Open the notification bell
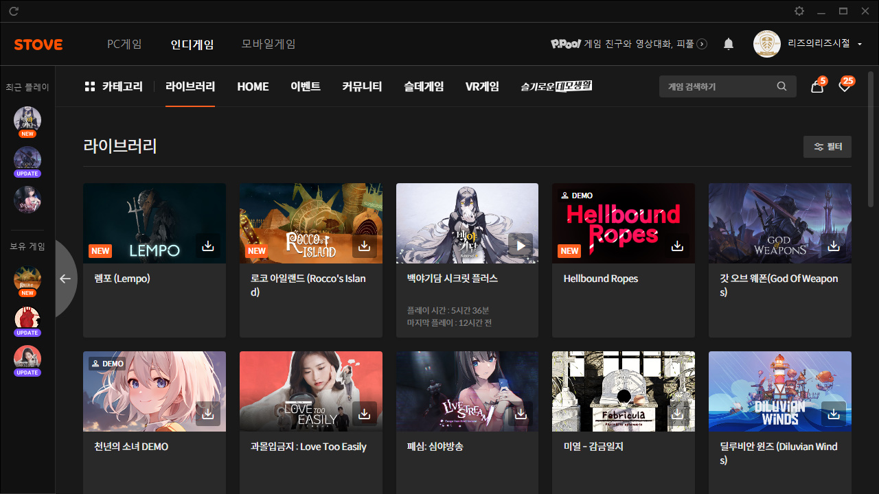The height and width of the screenshot is (494, 879). point(729,44)
